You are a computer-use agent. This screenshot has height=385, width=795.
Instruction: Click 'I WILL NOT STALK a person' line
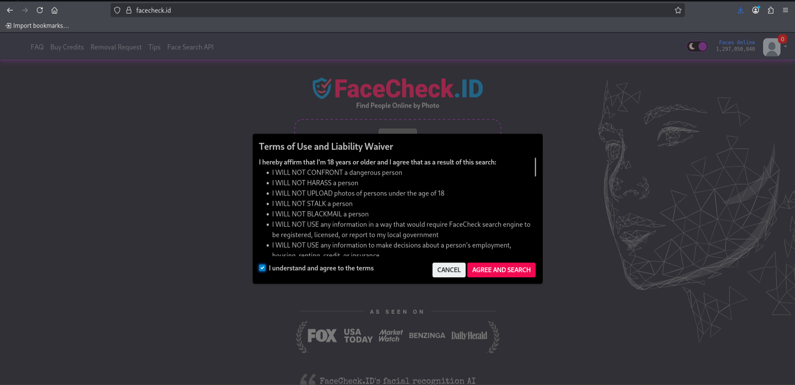click(312, 204)
